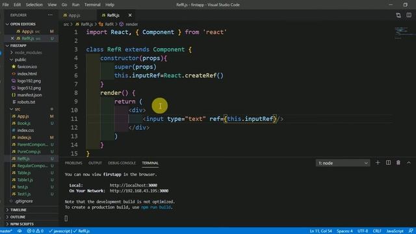
Task: Open the Edit menu
Action: point(18,5)
